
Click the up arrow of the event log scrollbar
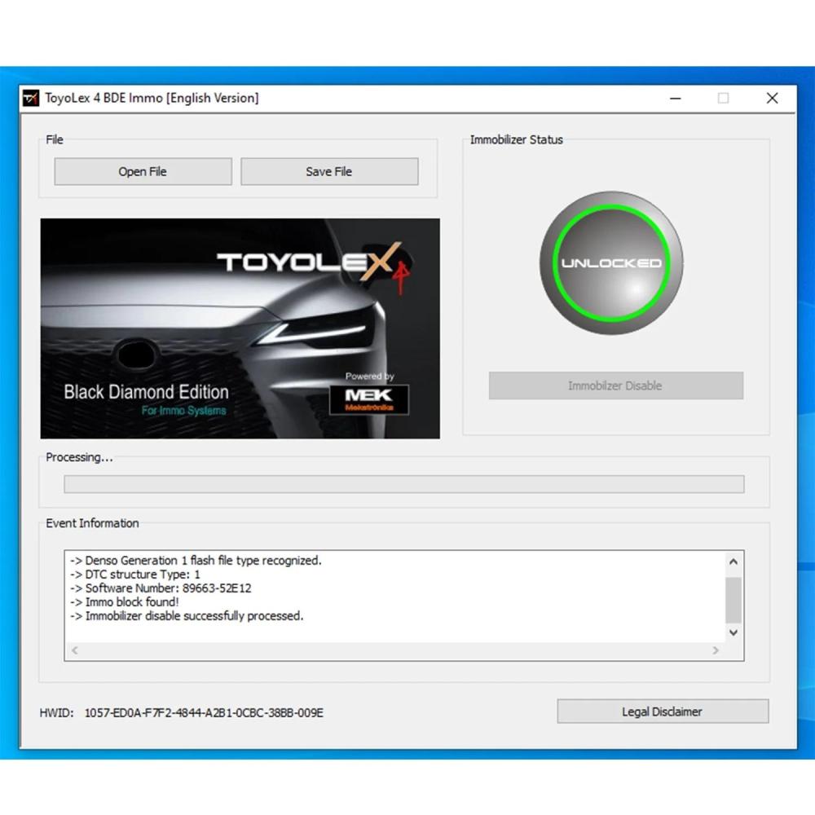pos(733,561)
